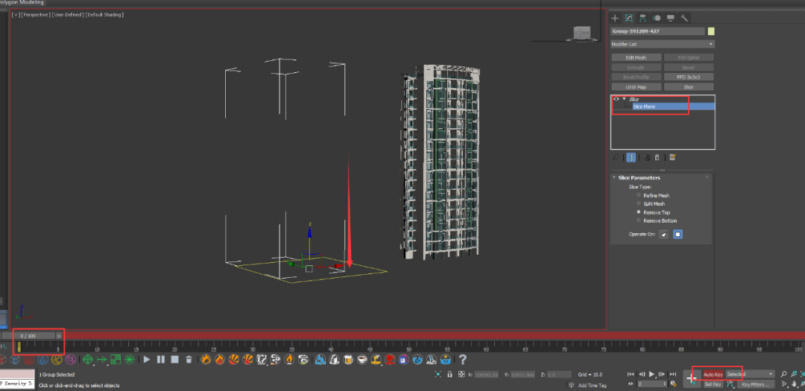This screenshot has height=391, width=805.
Task: Advance time slider with the > arrow
Action: tap(59, 336)
